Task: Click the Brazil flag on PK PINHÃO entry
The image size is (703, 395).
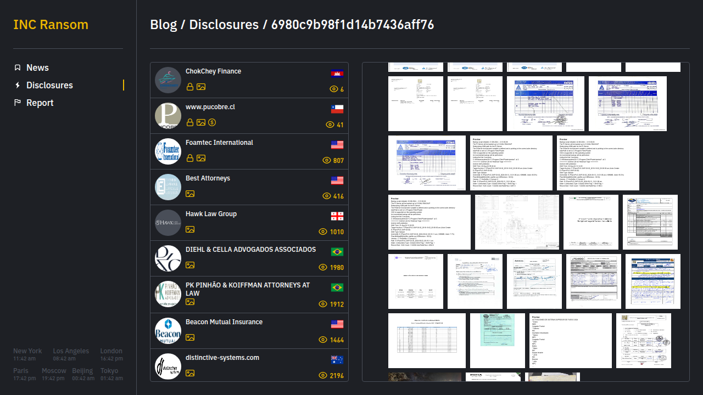Action: (x=337, y=287)
